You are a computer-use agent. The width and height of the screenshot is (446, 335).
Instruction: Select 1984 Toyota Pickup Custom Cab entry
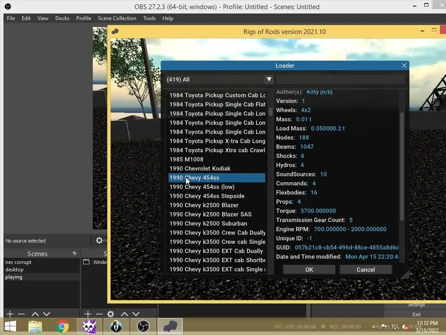click(217, 95)
